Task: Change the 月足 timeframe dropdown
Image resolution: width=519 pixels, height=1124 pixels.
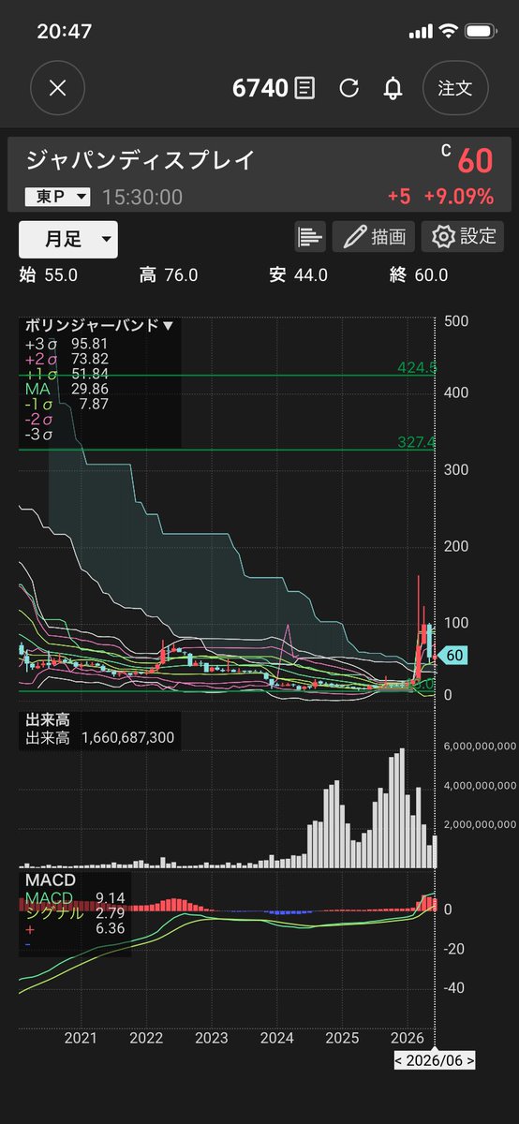Action: (x=68, y=240)
